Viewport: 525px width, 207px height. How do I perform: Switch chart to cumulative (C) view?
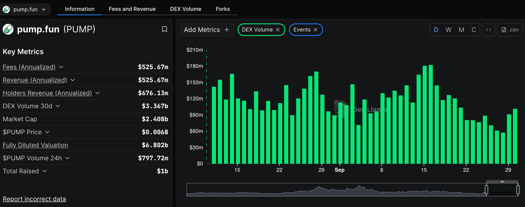coord(474,30)
